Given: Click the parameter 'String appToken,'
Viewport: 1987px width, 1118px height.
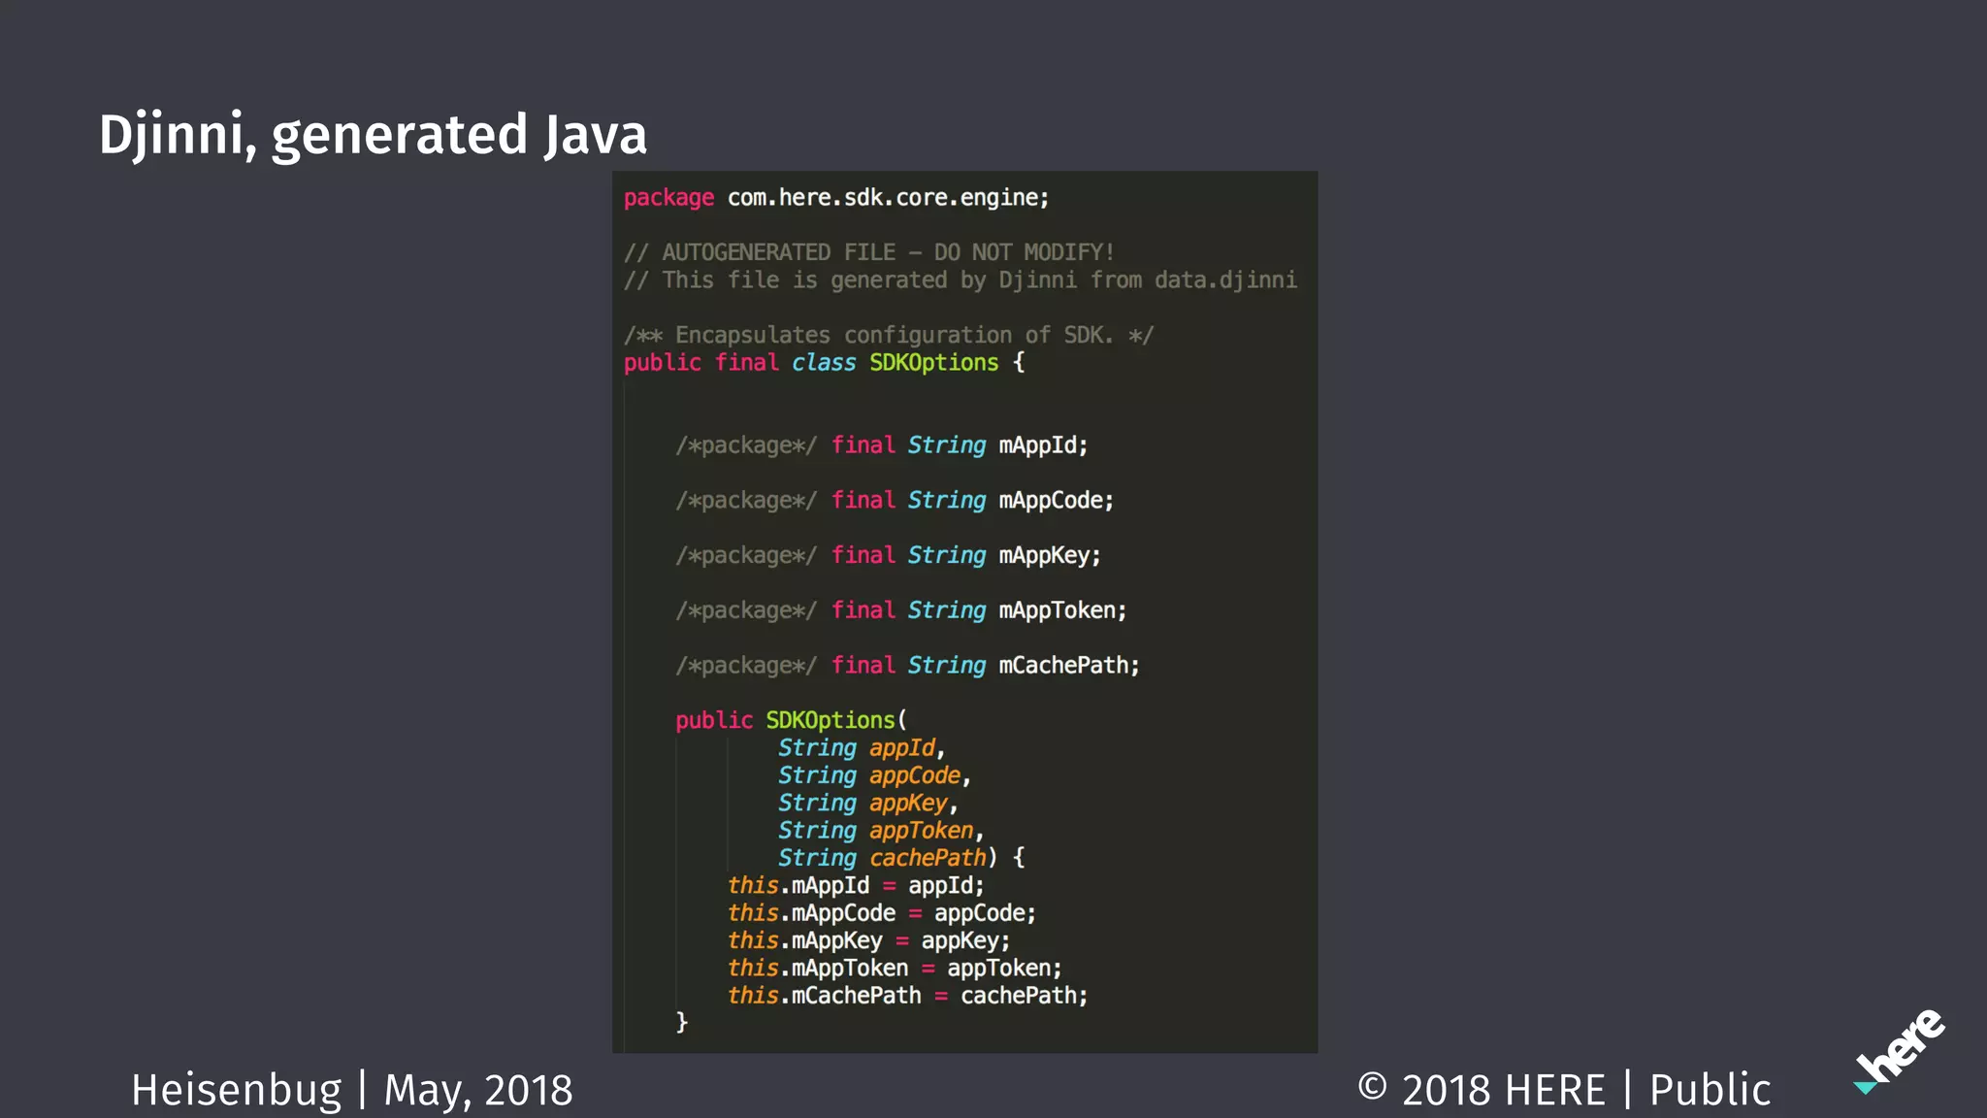Looking at the screenshot, I should (882, 831).
